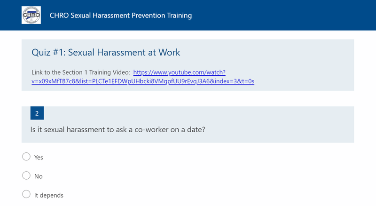Click the "Link to the Section 1 Training Video:" label

(x=81, y=72)
